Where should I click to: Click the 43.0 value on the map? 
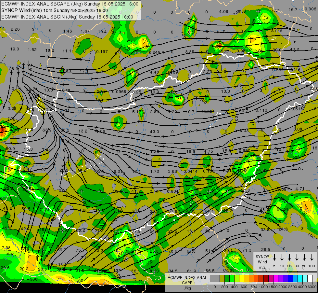point(154,132)
